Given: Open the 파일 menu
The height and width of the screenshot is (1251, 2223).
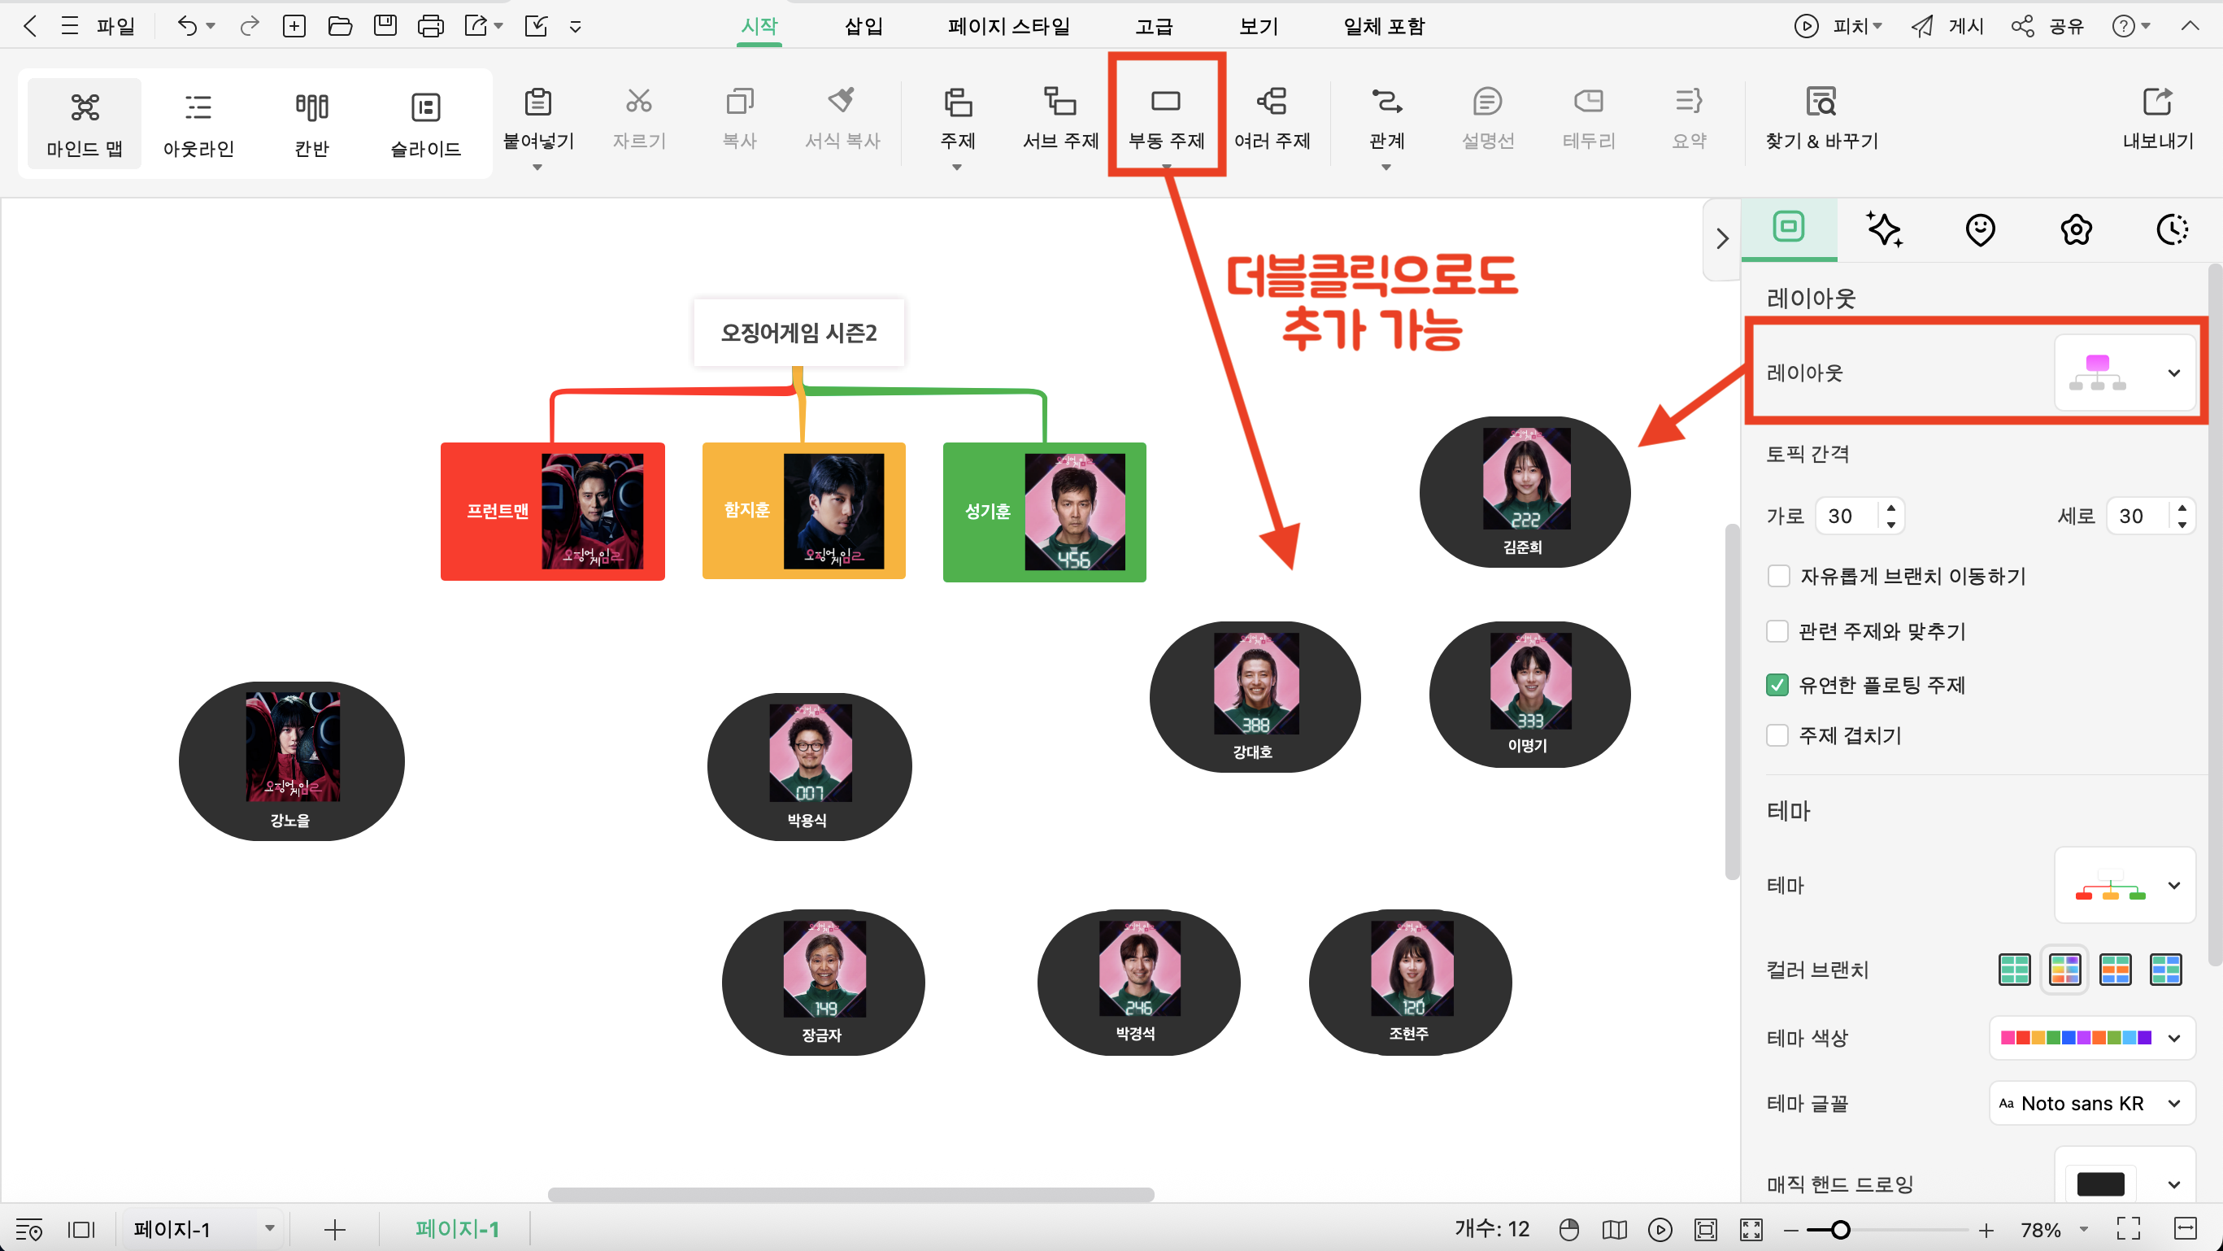Looking at the screenshot, I should [x=115, y=26].
